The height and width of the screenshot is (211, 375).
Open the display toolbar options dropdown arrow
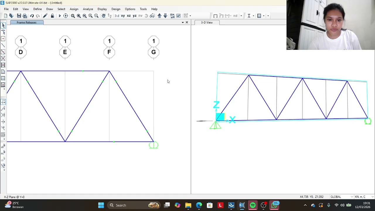190,16
